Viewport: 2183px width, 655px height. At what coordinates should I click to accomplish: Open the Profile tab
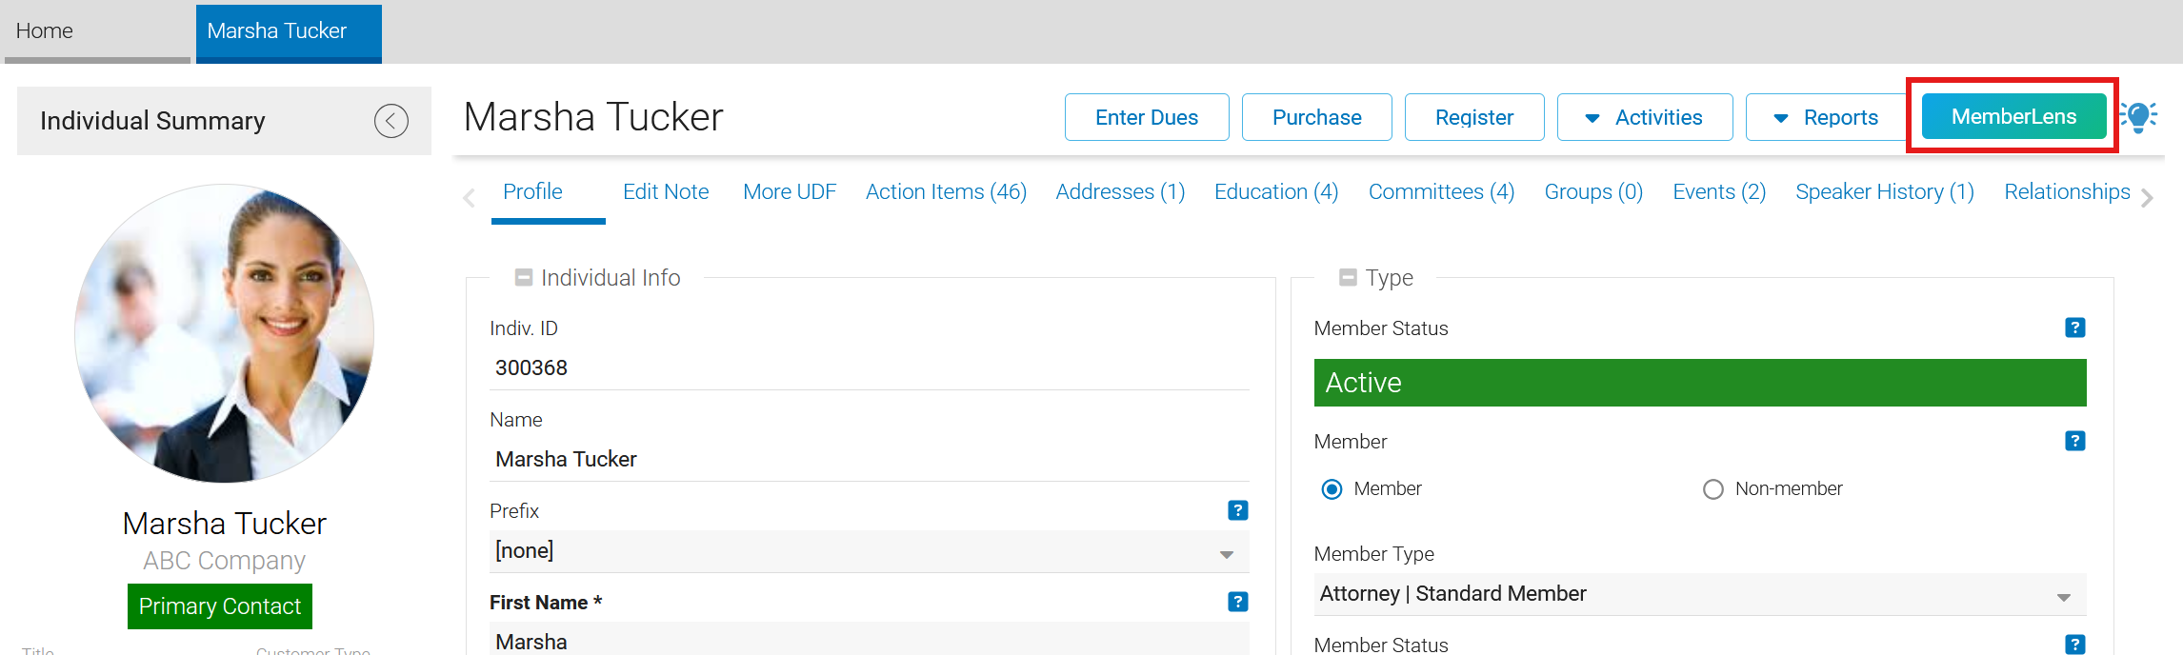coord(532,191)
